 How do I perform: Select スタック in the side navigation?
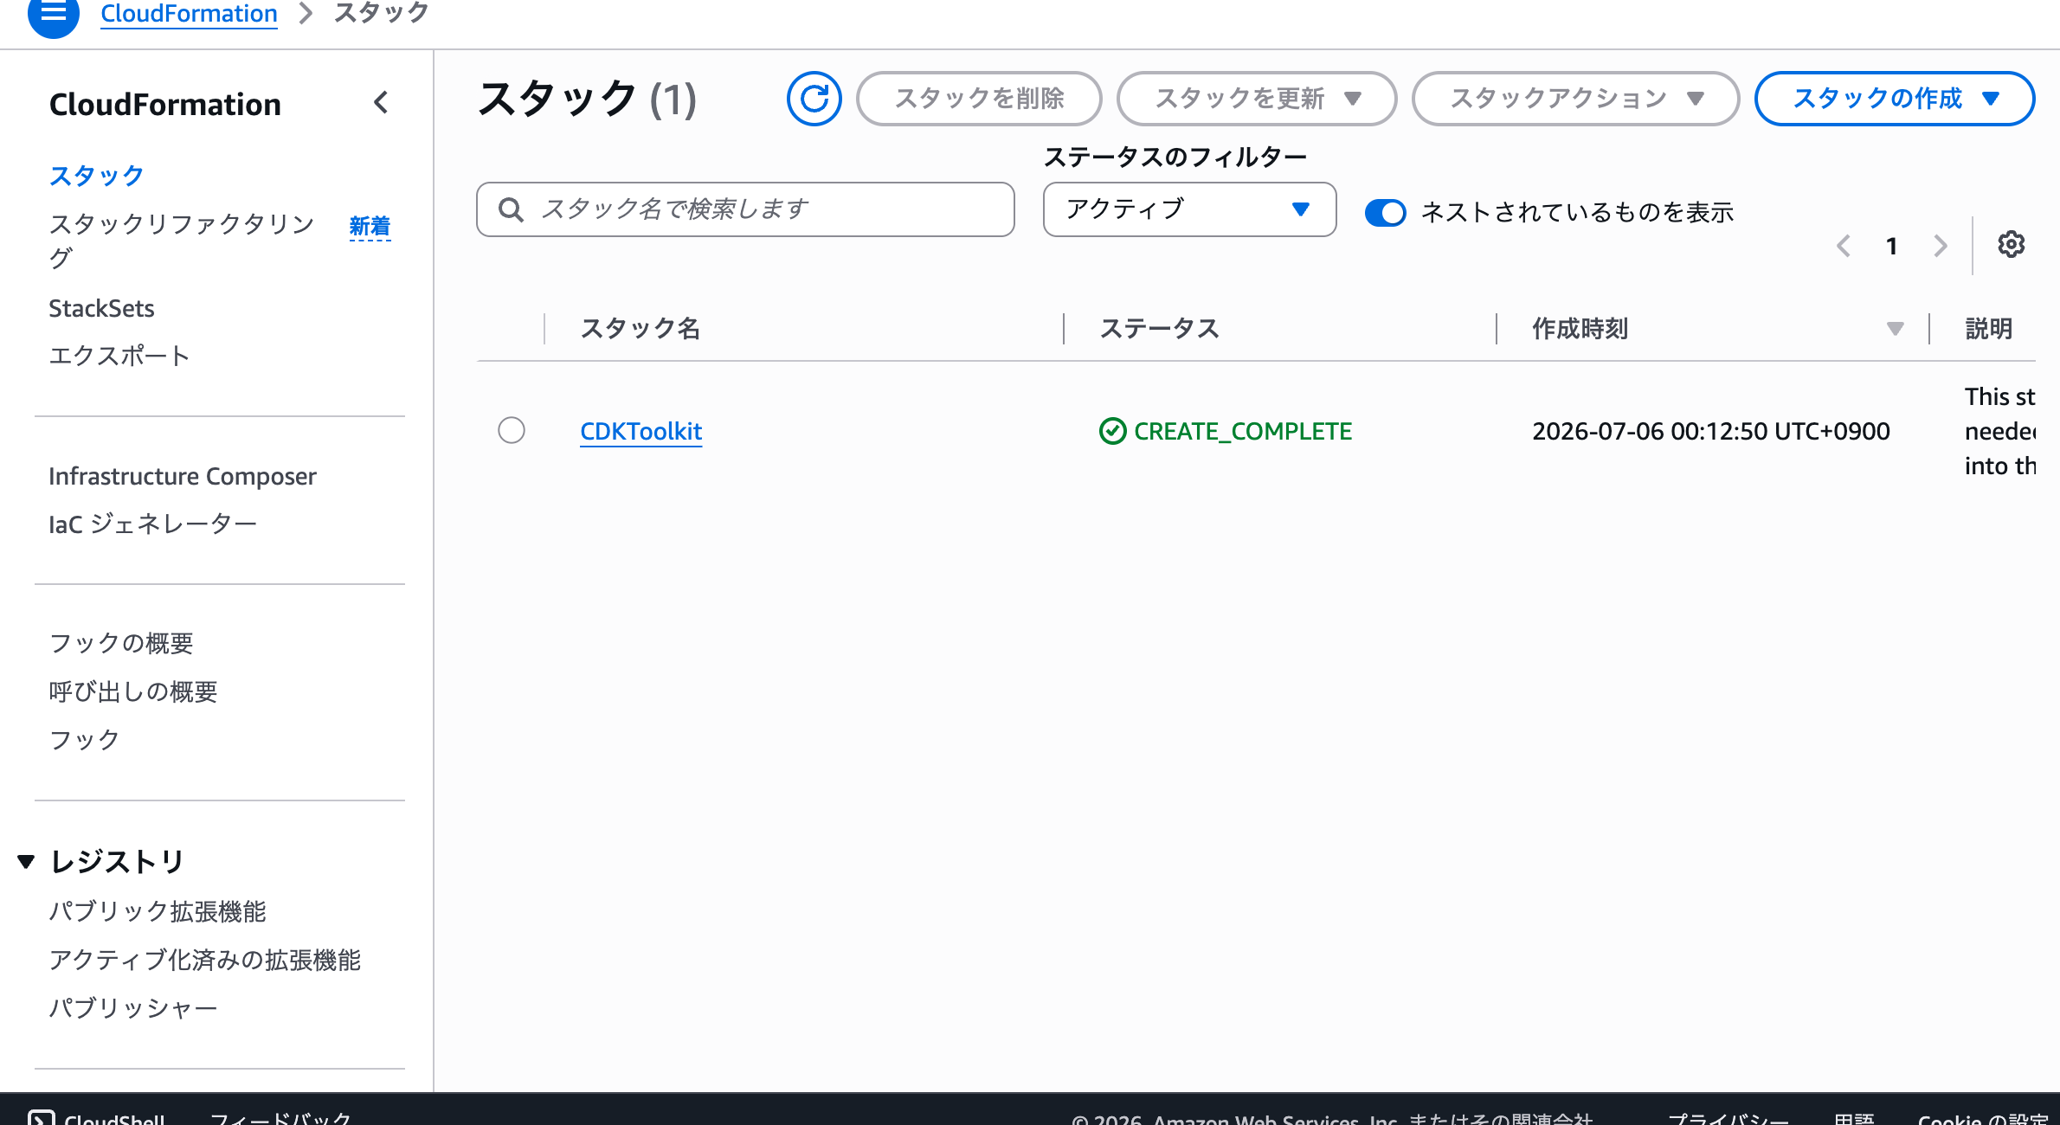click(96, 176)
